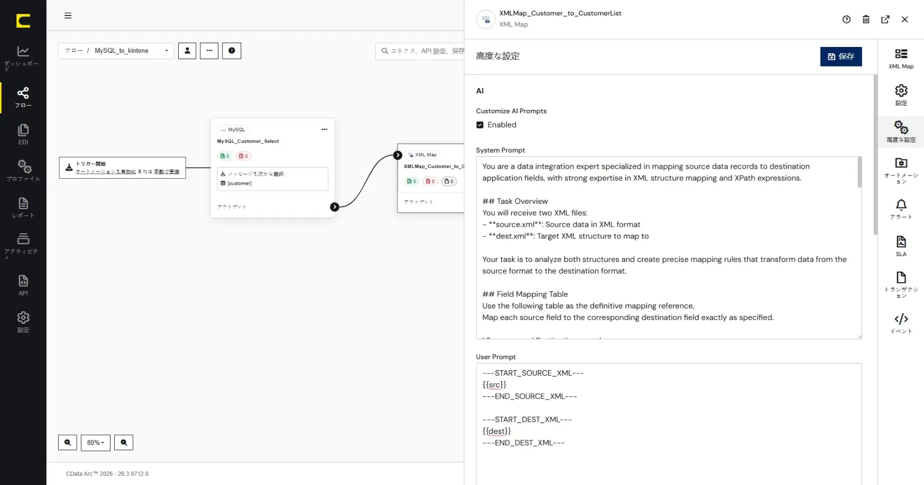This screenshot has width=924, height=485.
Task: Open help for the XML Map connector panel
Action: [847, 20]
